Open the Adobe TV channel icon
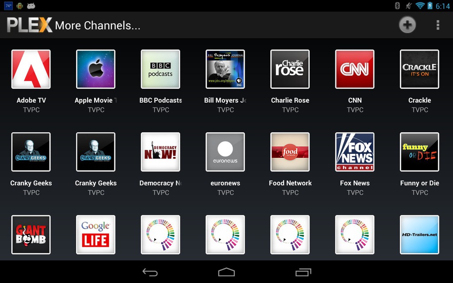The width and height of the screenshot is (453, 283). pyautogui.click(x=31, y=69)
